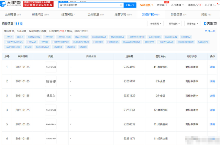Click the red 官方备案企业征信机构 banner
Image resolution: width=220 pixels, height=145 pixels.
tap(38, 4)
